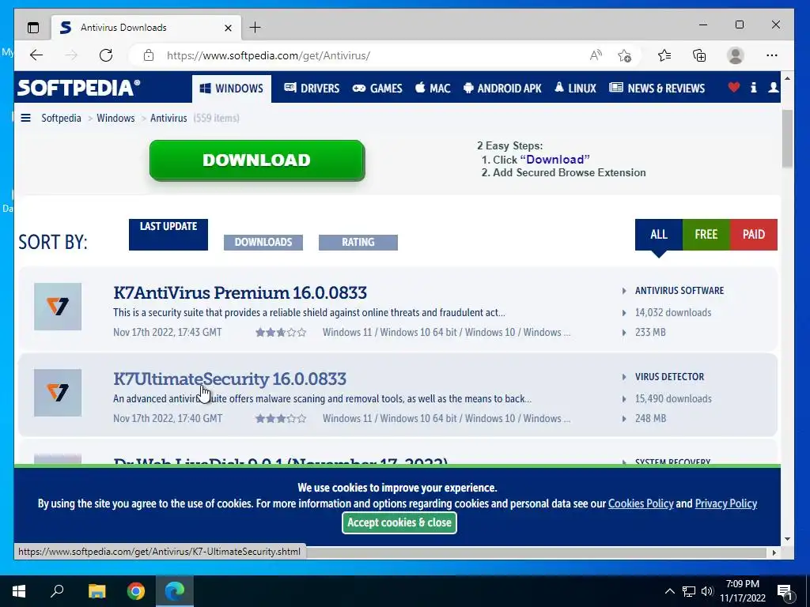Launch File Explorer from taskbar
Screen dimensions: 810x607
(x=97, y=591)
